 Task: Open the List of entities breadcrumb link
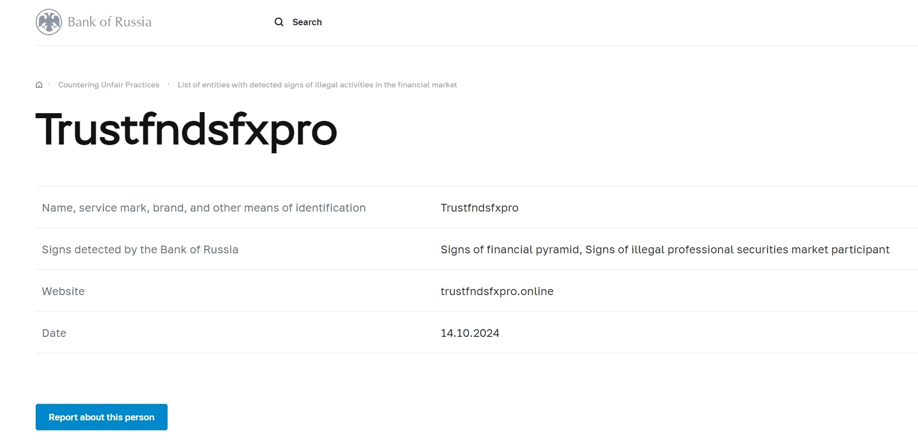317,85
